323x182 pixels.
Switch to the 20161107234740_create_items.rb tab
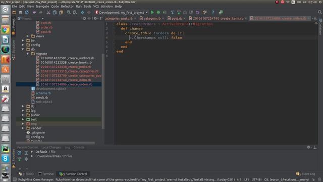coord(218,19)
